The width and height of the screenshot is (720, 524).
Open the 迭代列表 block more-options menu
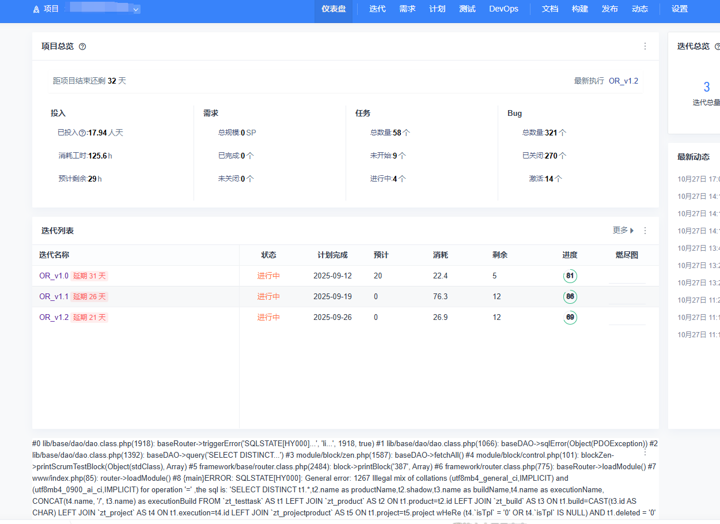[x=645, y=231]
